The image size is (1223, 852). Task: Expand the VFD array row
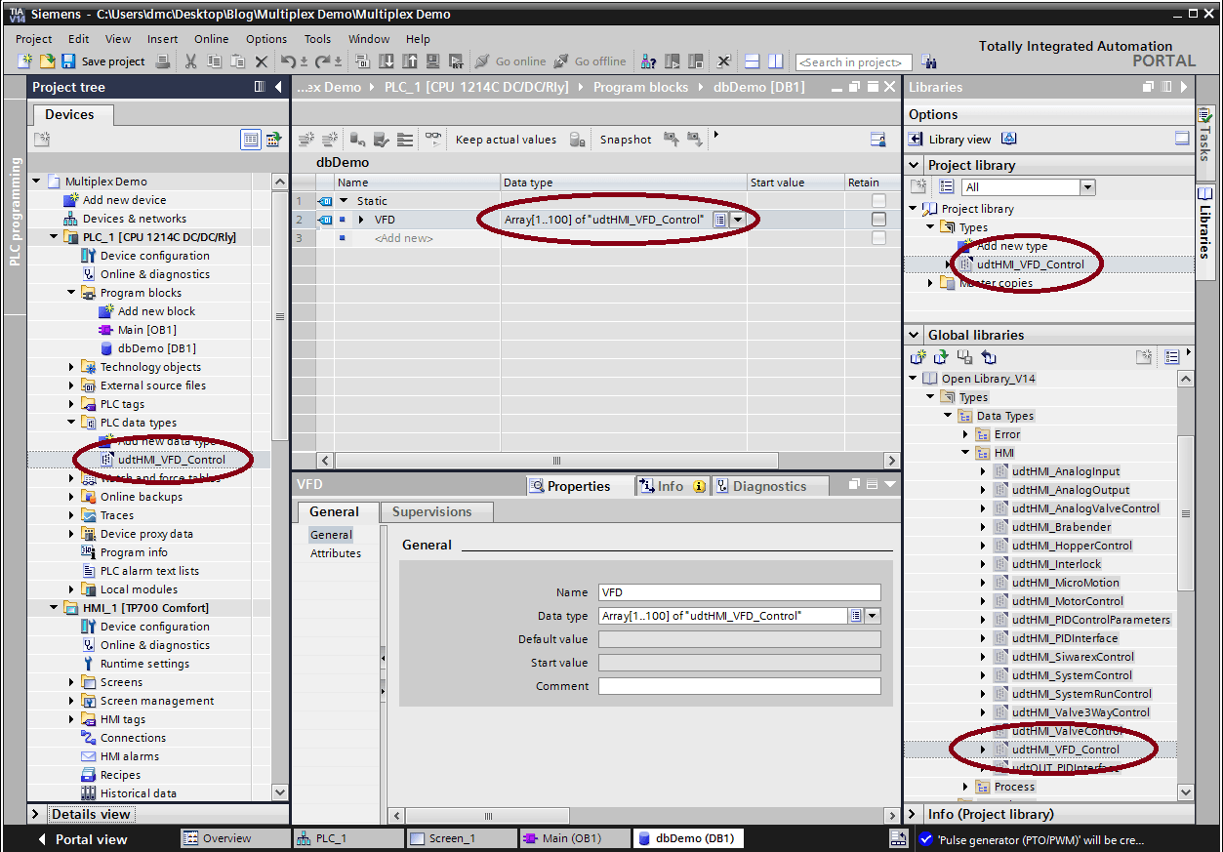pyautogui.click(x=361, y=220)
